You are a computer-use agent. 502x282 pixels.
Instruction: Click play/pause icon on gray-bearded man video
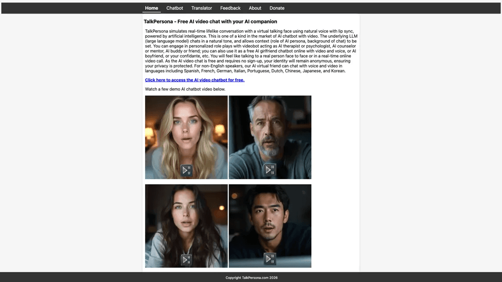point(270,170)
